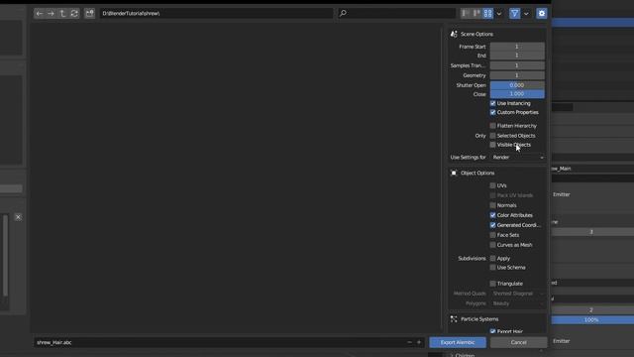
Task: Enable Only Selected Objects checkbox
Action: pos(492,136)
